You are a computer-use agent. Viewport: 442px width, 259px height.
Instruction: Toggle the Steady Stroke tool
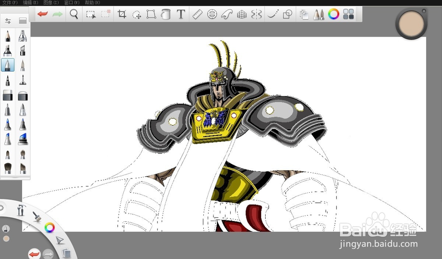coord(273,14)
